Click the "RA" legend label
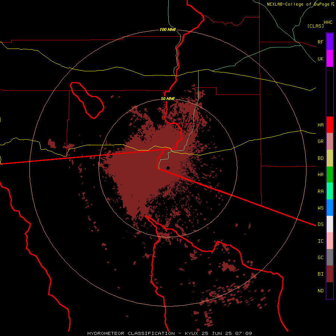The height and width of the screenshot is (336, 336). pos(320,192)
